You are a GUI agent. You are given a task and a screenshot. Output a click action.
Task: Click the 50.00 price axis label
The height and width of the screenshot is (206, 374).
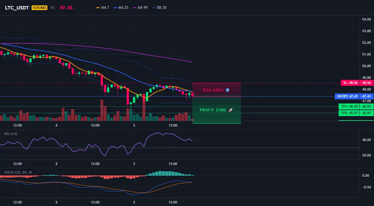pos(366,66)
